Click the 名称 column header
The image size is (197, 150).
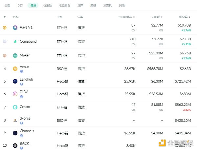pyautogui.click(x=15, y=17)
